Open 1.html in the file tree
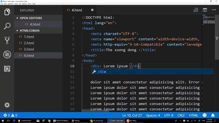 click(38, 37)
